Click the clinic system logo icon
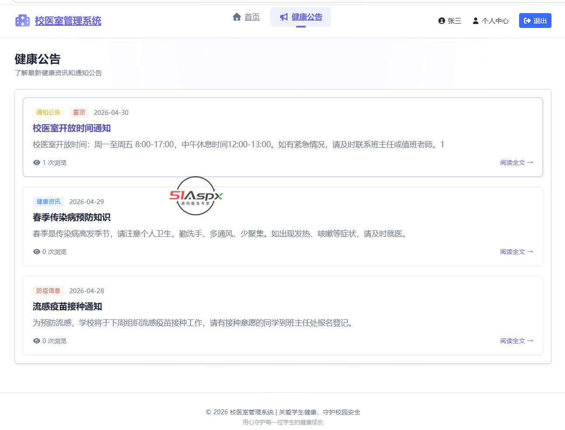The image size is (565, 430). coord(22,21)
